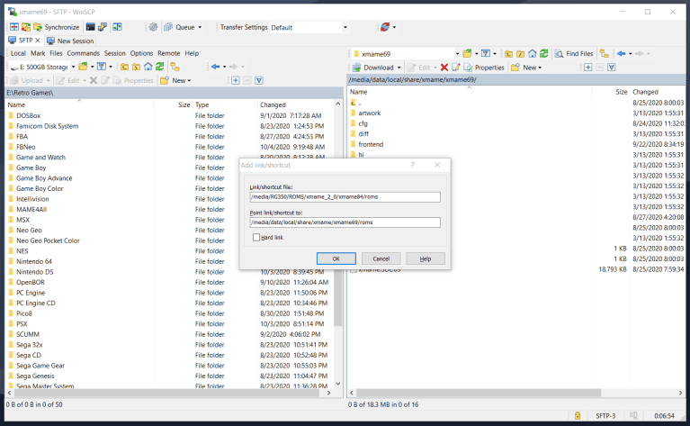Open the Preferences gear icon
Image resolution: width=690 pixels, height=426 pixels.
click(153, 27)
